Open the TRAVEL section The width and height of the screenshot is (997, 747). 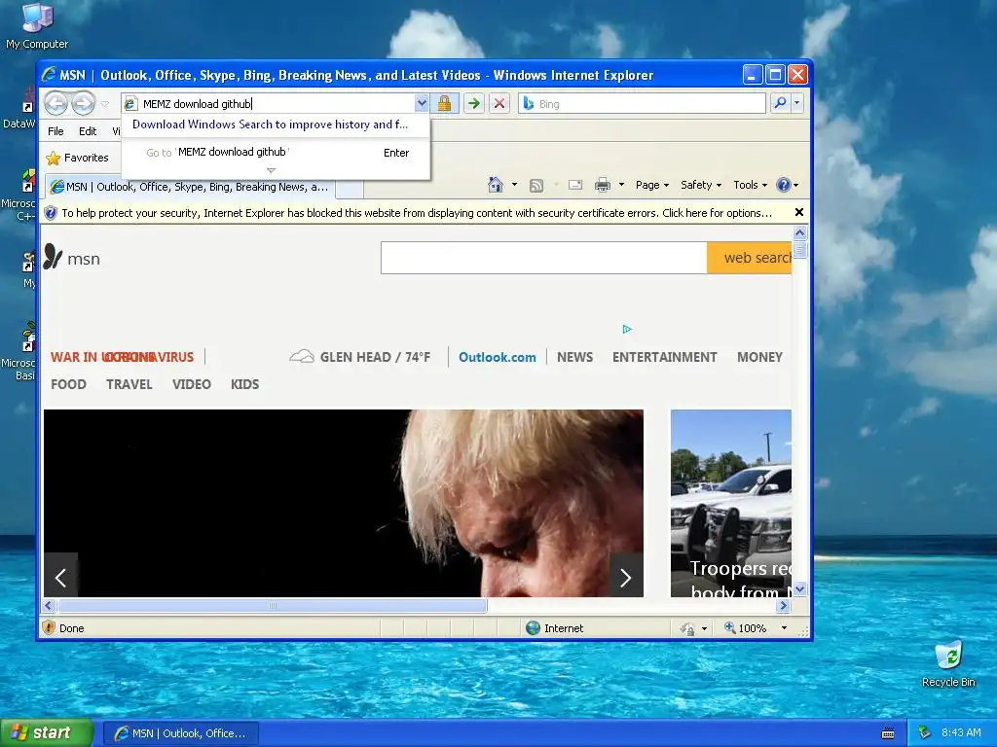(x=129, y=384)
